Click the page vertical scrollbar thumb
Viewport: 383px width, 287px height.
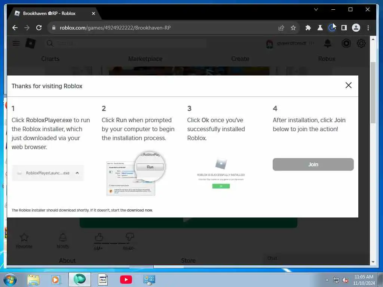[x=373, y=93]
